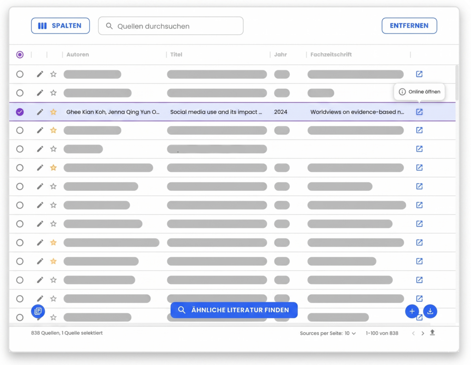The image size is (471, 365).
Task: Download sources using the blue download icon
Action: (430, 311)
